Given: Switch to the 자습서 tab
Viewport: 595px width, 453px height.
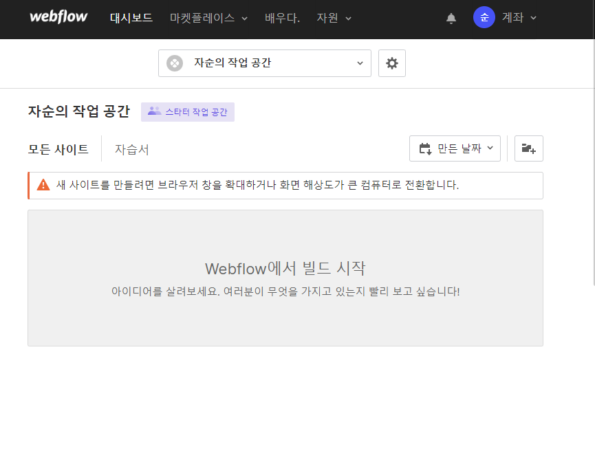Looking at the screenshot, I should (131, 149).
